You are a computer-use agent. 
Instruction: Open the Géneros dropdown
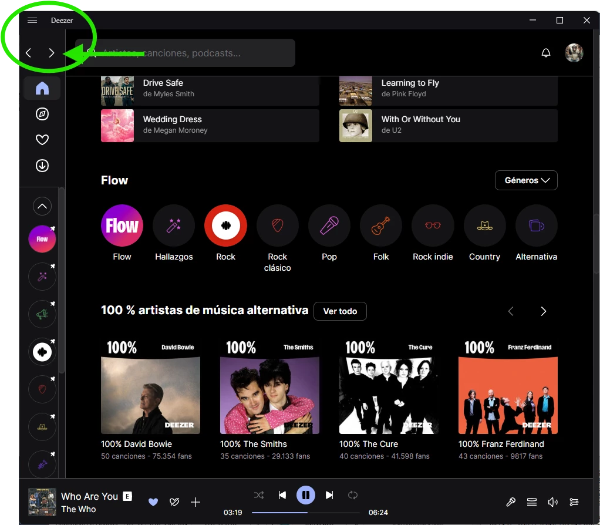pos(526,180)
